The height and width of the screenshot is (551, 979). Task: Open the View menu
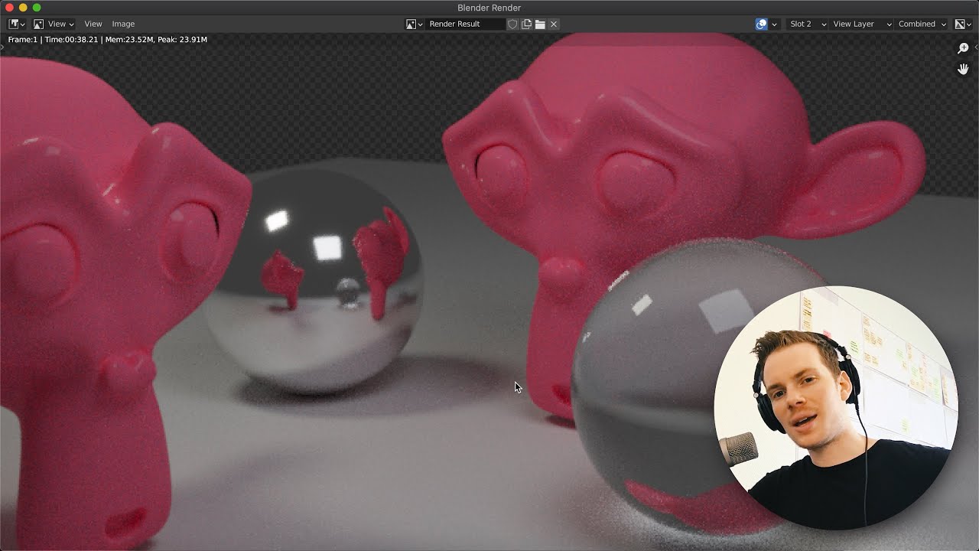click(x=93, y=24)
